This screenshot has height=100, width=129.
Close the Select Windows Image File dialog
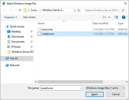tap(125, 3)
